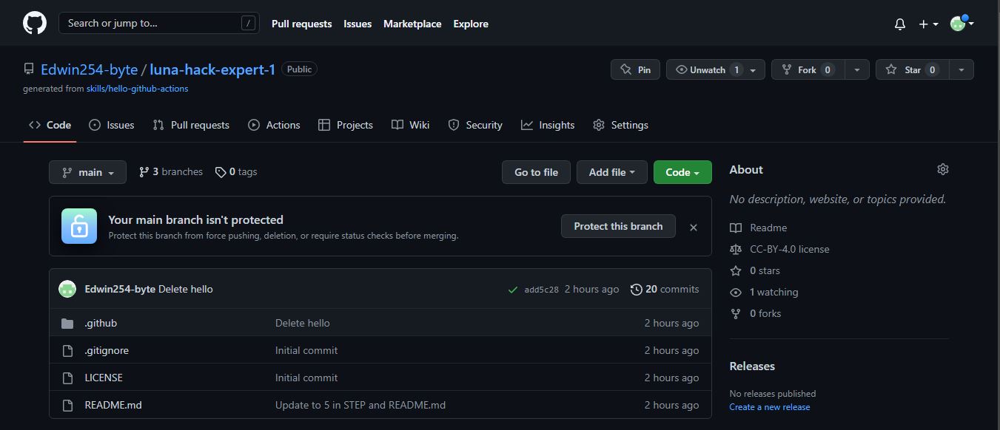Pin this repository

(x=635, y=69)
